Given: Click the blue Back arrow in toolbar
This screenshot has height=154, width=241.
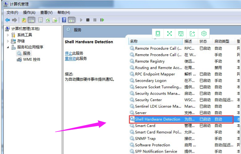Looking at the screenshot, I should 7,20.
